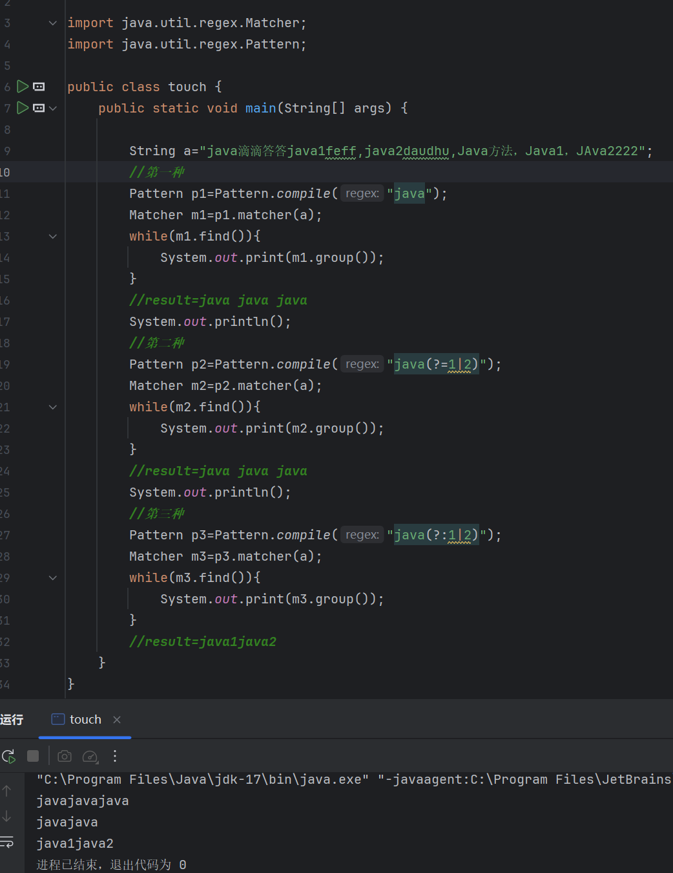This screenshot has width=673, height=873.
Task: Click the //第二种 comment line
Action: [x=157, y=343]
